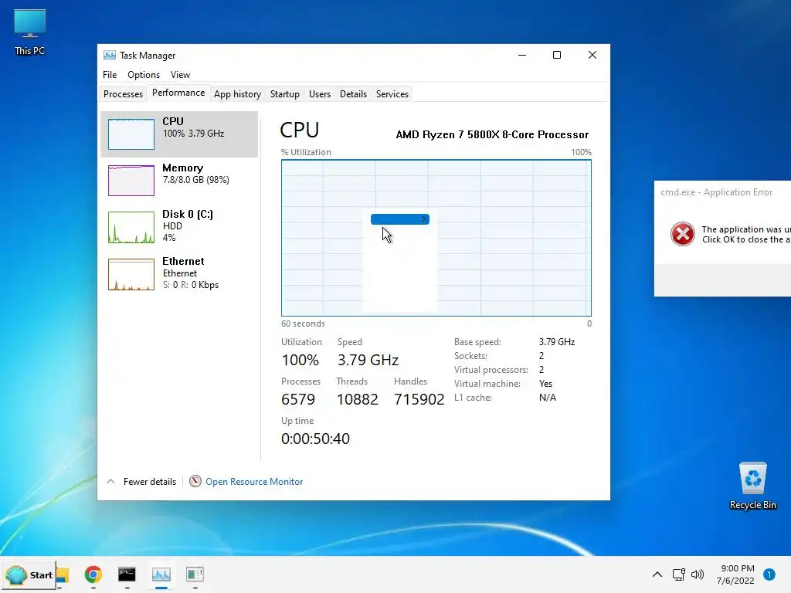The image size is (791, 593).
Task: Open Resource Monitor link
Action: [254, 482]
